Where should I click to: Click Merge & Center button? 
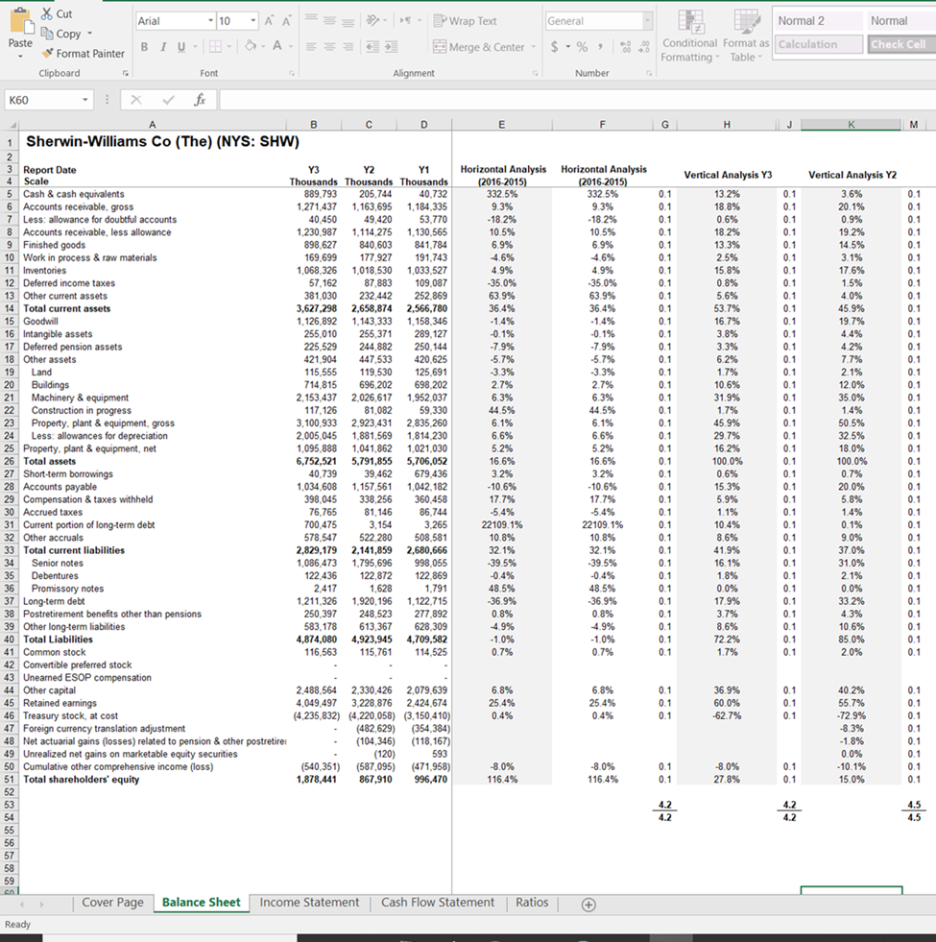[479, 47]
